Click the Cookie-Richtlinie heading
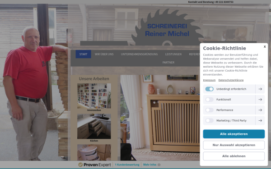This screenshot has width=271, height=169. (x=224, y=48)
